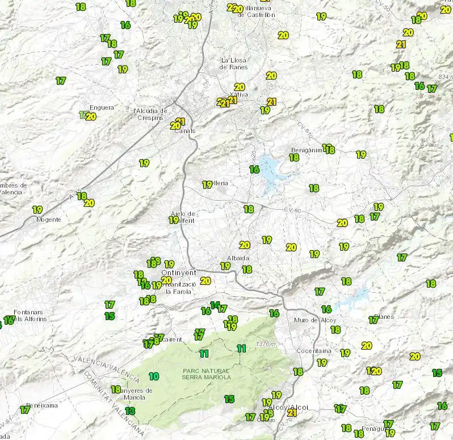Click the 21 marker above Canals
This screenshot has height=440, width=453.
[x=181, y=121]
